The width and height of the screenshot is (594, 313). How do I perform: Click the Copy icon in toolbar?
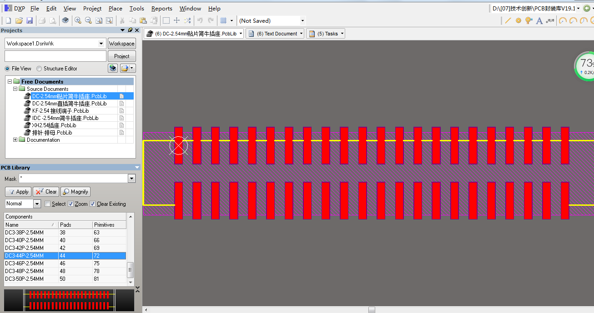(132, 20)
